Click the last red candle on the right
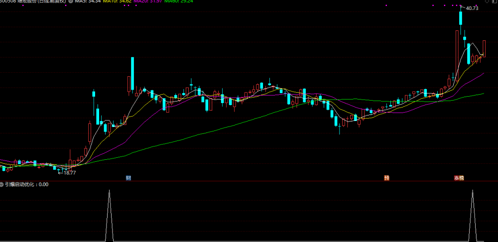 coord(484,49)
